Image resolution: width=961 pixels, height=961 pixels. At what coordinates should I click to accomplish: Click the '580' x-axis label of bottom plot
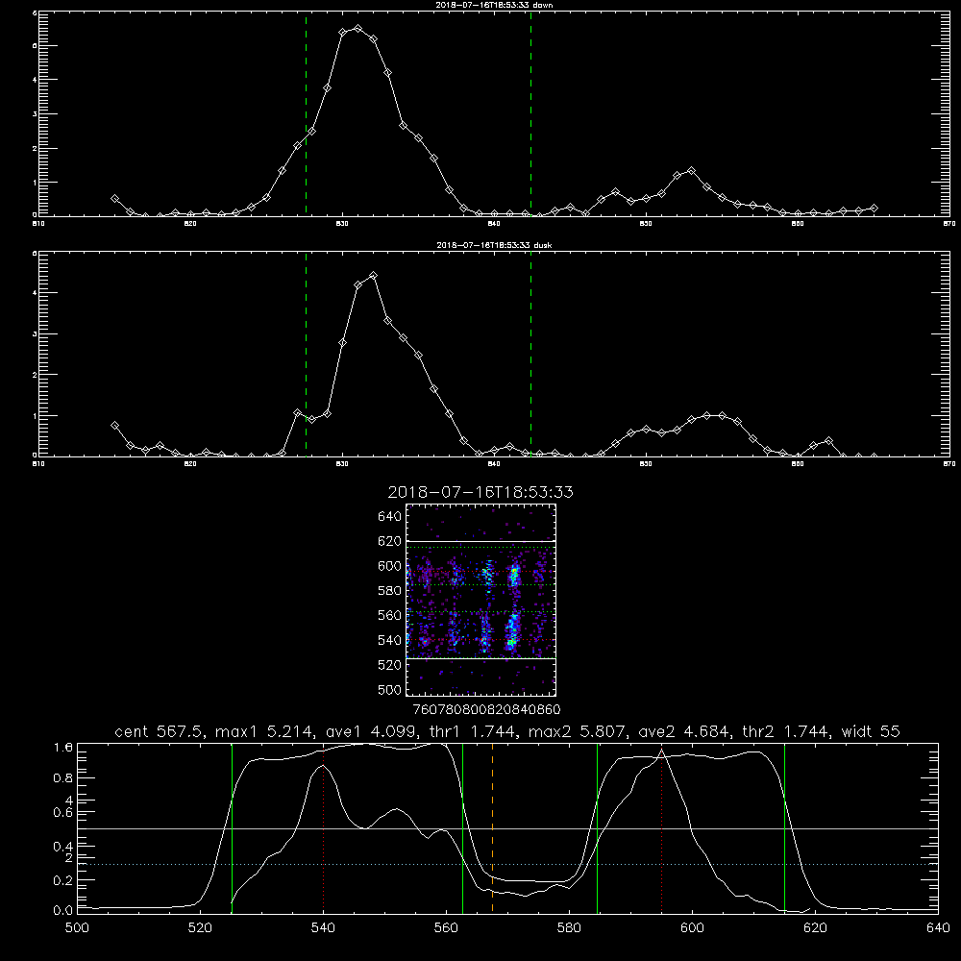569,927
